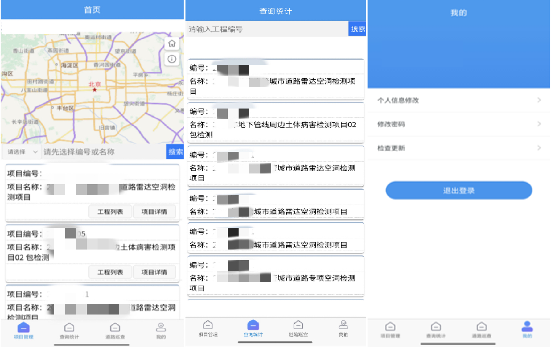Click the red star Beijing marker on map

pos(95,89)
